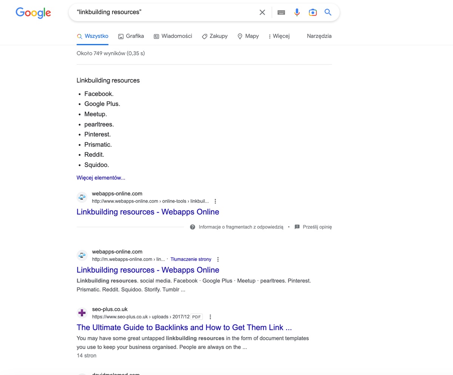This screenshot has height=375, width=453.
Task: Click the Linkbuilding resources snippet heading
Action: tap(108, 80)
